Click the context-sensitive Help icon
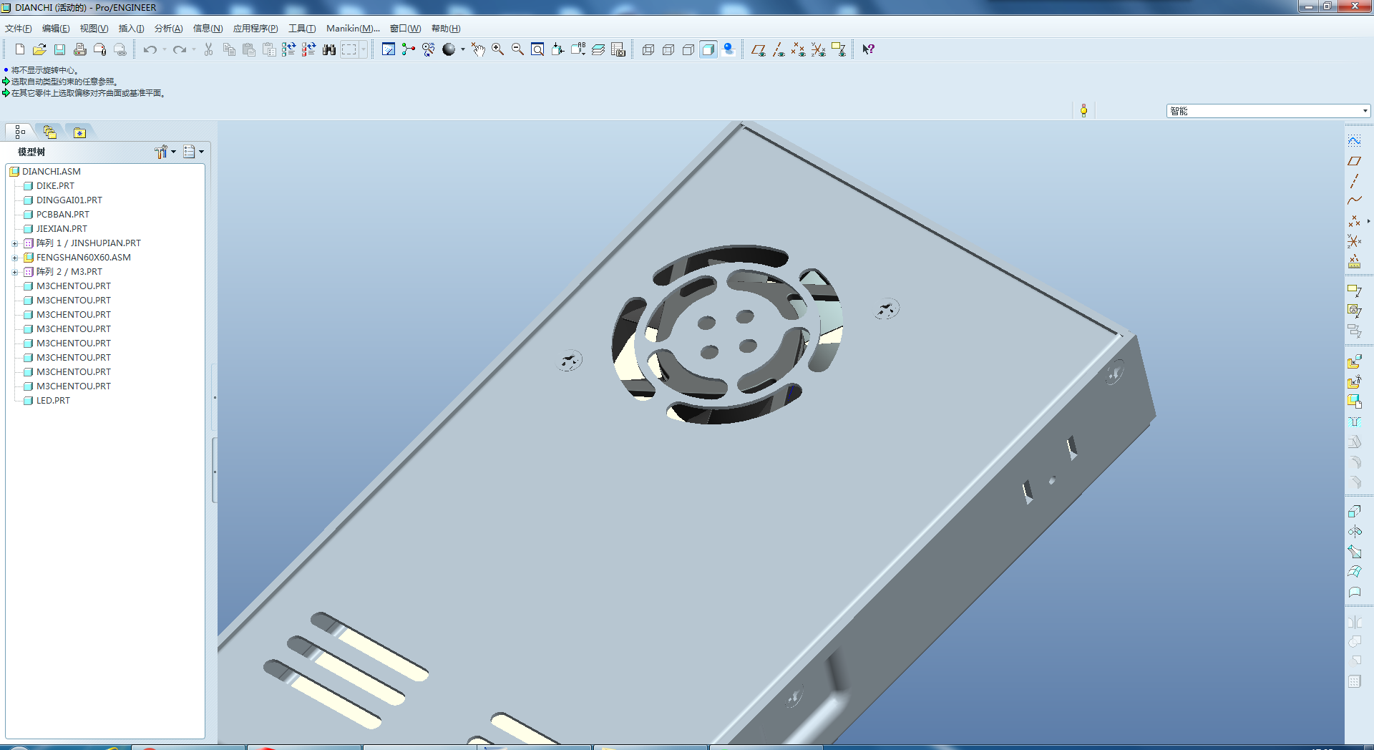This screenshot has height=750, width=1374. 869,49
